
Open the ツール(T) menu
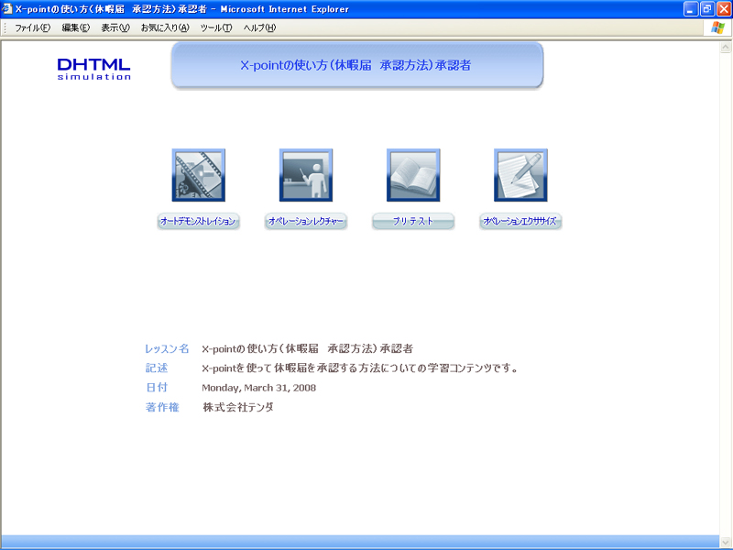coord(216,28)
